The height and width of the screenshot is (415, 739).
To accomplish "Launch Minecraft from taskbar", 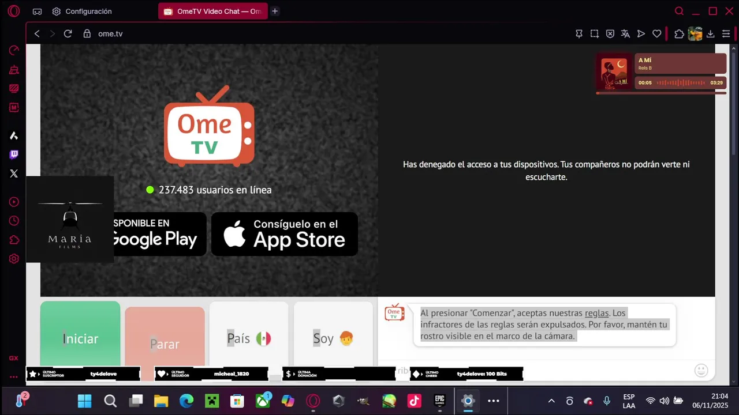I will pyautogui.click(x=212, y=401).
